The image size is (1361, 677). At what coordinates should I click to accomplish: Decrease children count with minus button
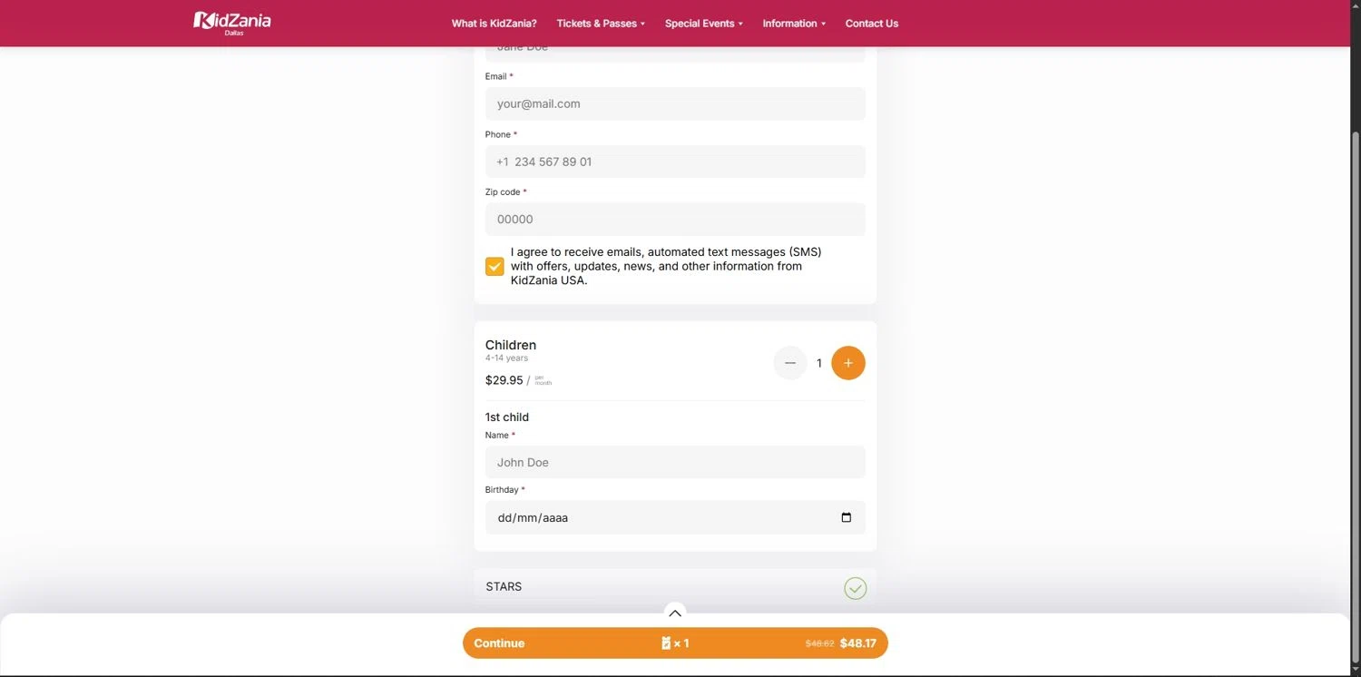coord(790,363)
